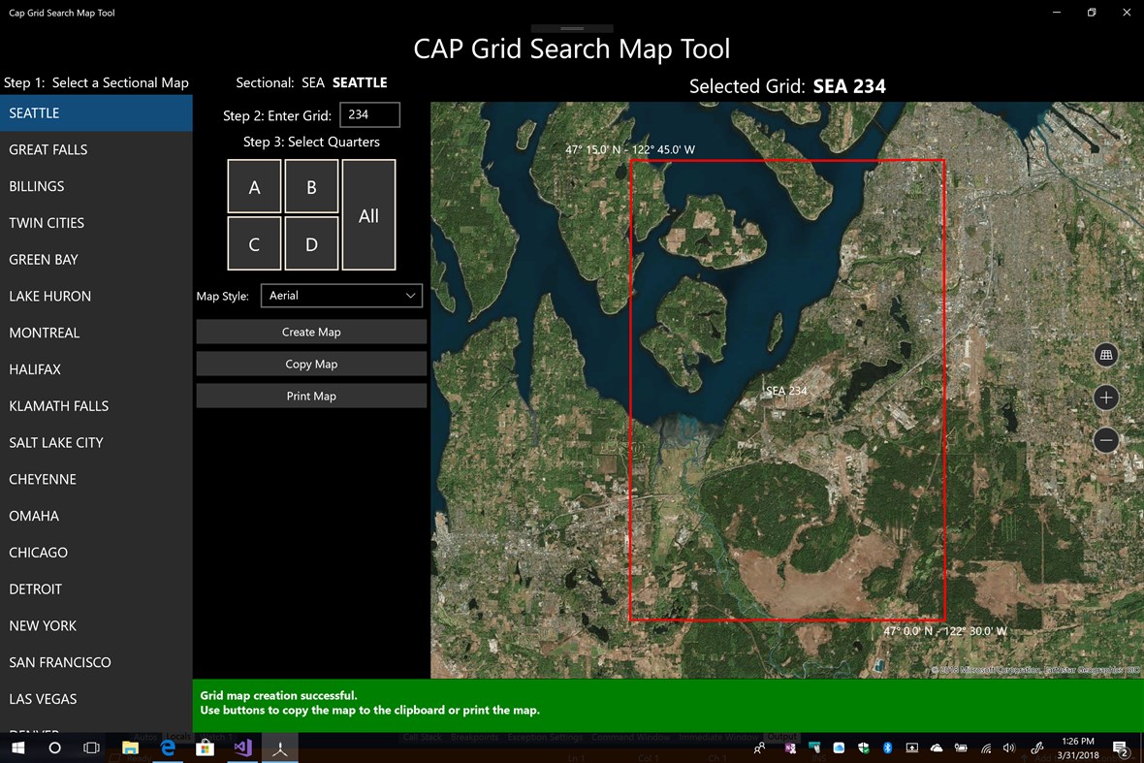Open Visual Studio from the taskbar
1144x763 pixels.
click(x=241, y=747)
